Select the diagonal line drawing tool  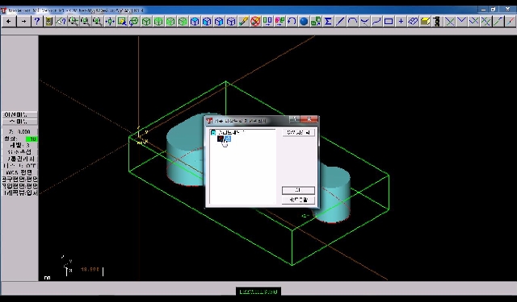coord(340,22)
